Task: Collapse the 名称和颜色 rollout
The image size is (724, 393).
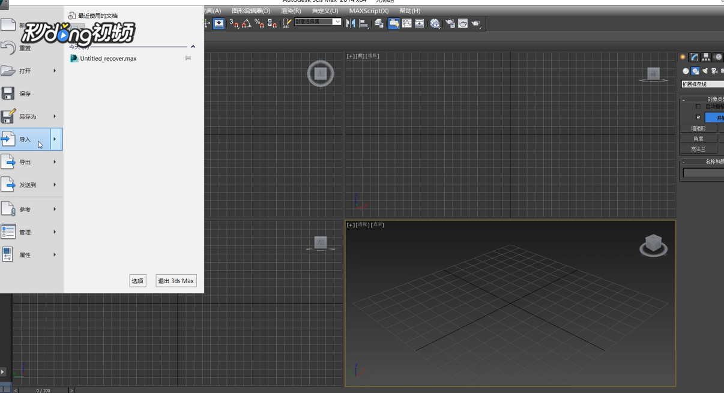Action: tap(684, 161)
